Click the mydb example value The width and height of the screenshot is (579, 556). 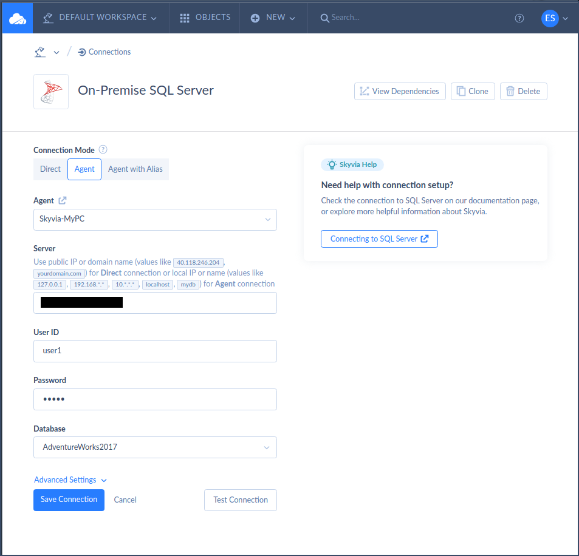click(188, 285)
